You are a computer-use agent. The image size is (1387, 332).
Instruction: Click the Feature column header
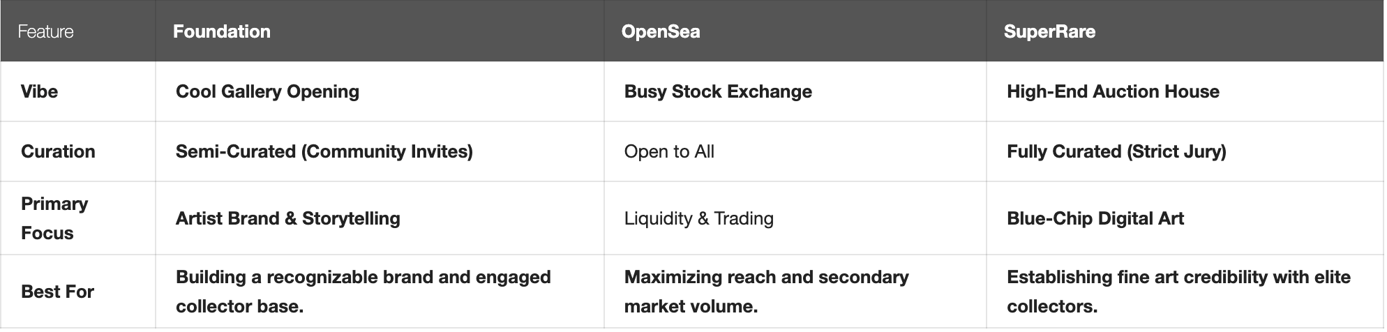[x=45, y=31]
